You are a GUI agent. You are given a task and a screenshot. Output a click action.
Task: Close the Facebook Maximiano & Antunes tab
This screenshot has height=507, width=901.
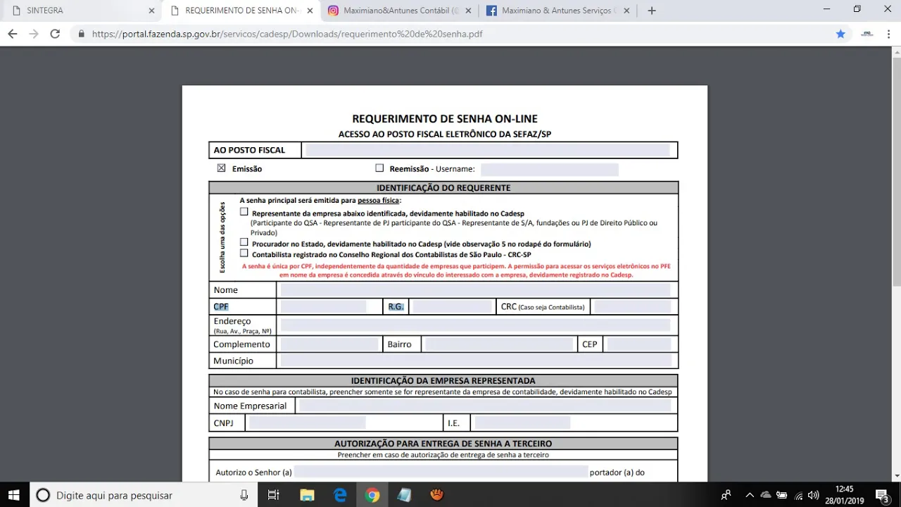pos(626,11)
